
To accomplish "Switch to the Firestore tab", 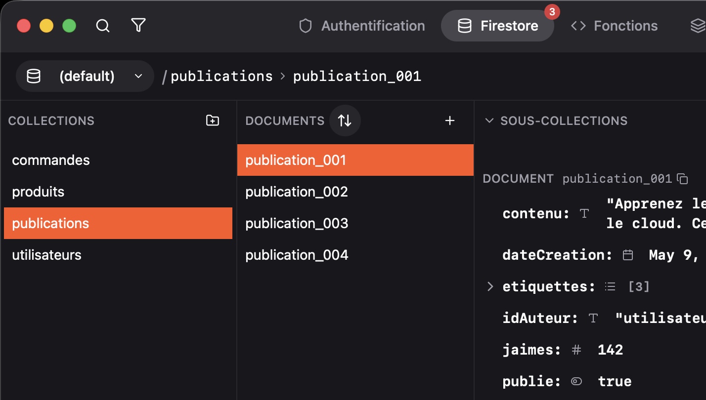I will pyautogui.click(x=497, y=26).
